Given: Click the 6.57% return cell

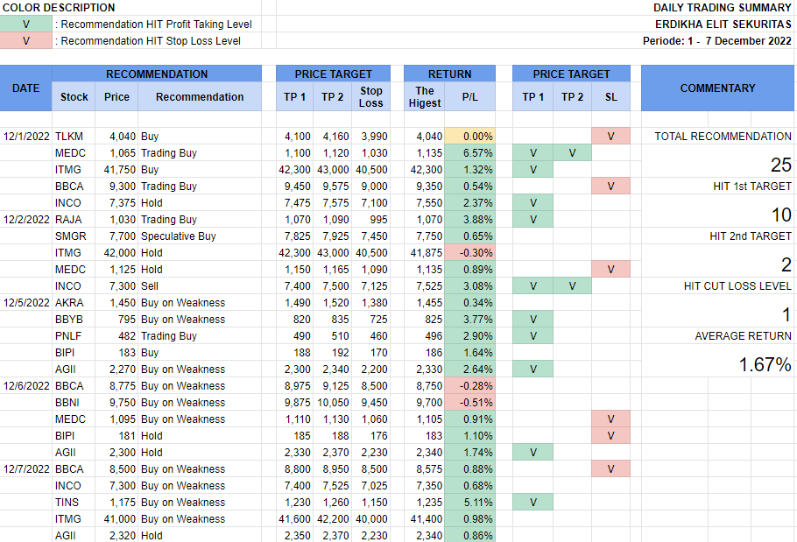Looking at the screenshot, I should click(470, 153).
